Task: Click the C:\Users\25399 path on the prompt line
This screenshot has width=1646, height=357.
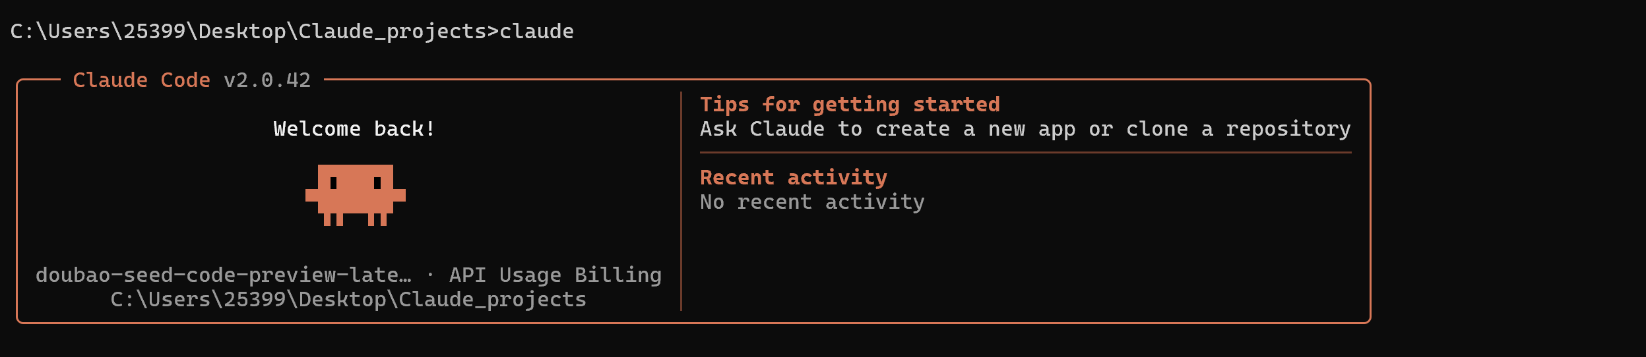Action: point(99,32)
